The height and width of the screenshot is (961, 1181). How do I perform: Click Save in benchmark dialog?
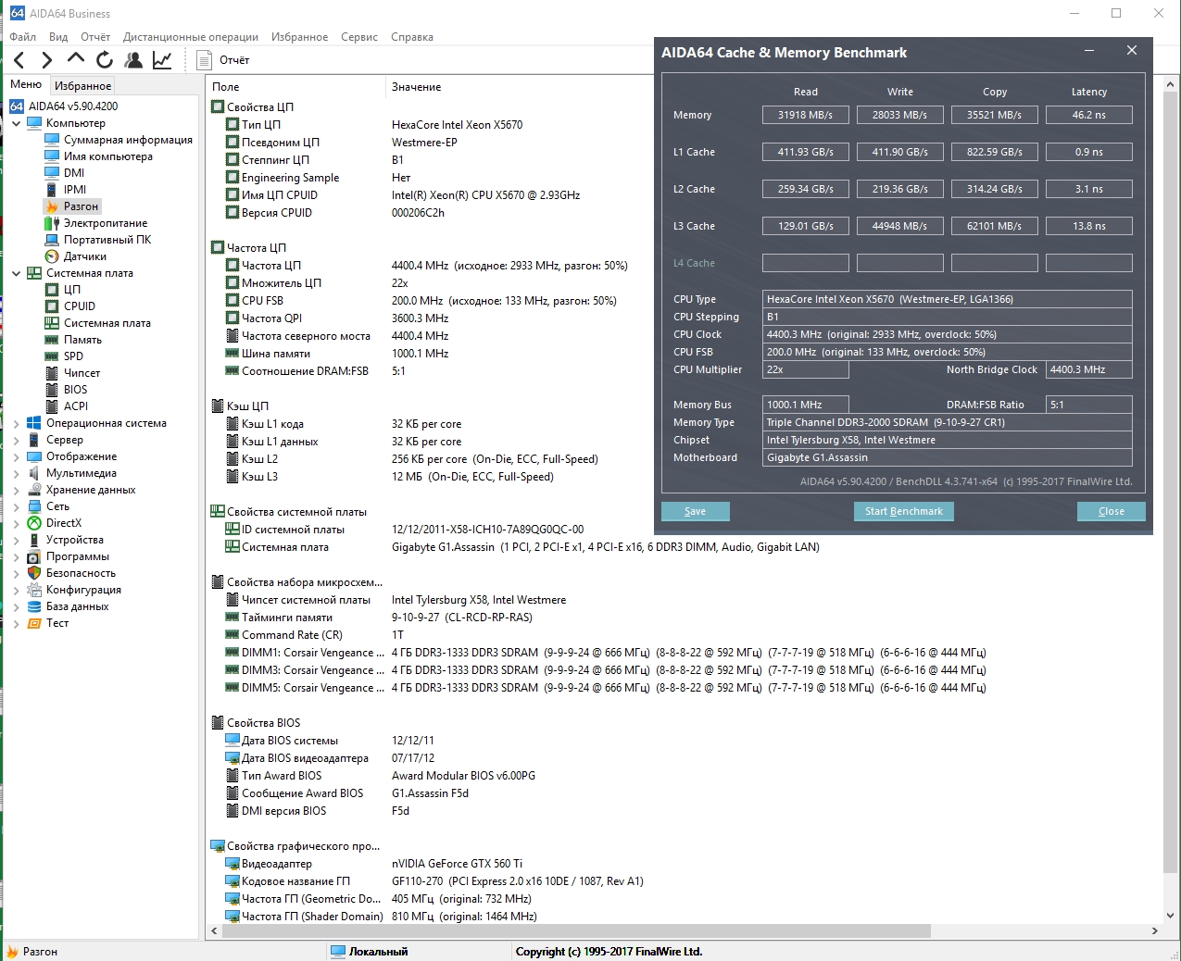tap(696, 511)
